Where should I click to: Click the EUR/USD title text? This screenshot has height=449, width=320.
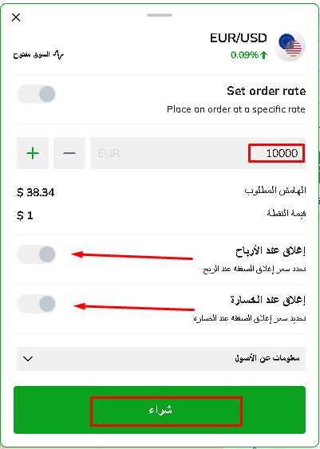tap(239, 37)
